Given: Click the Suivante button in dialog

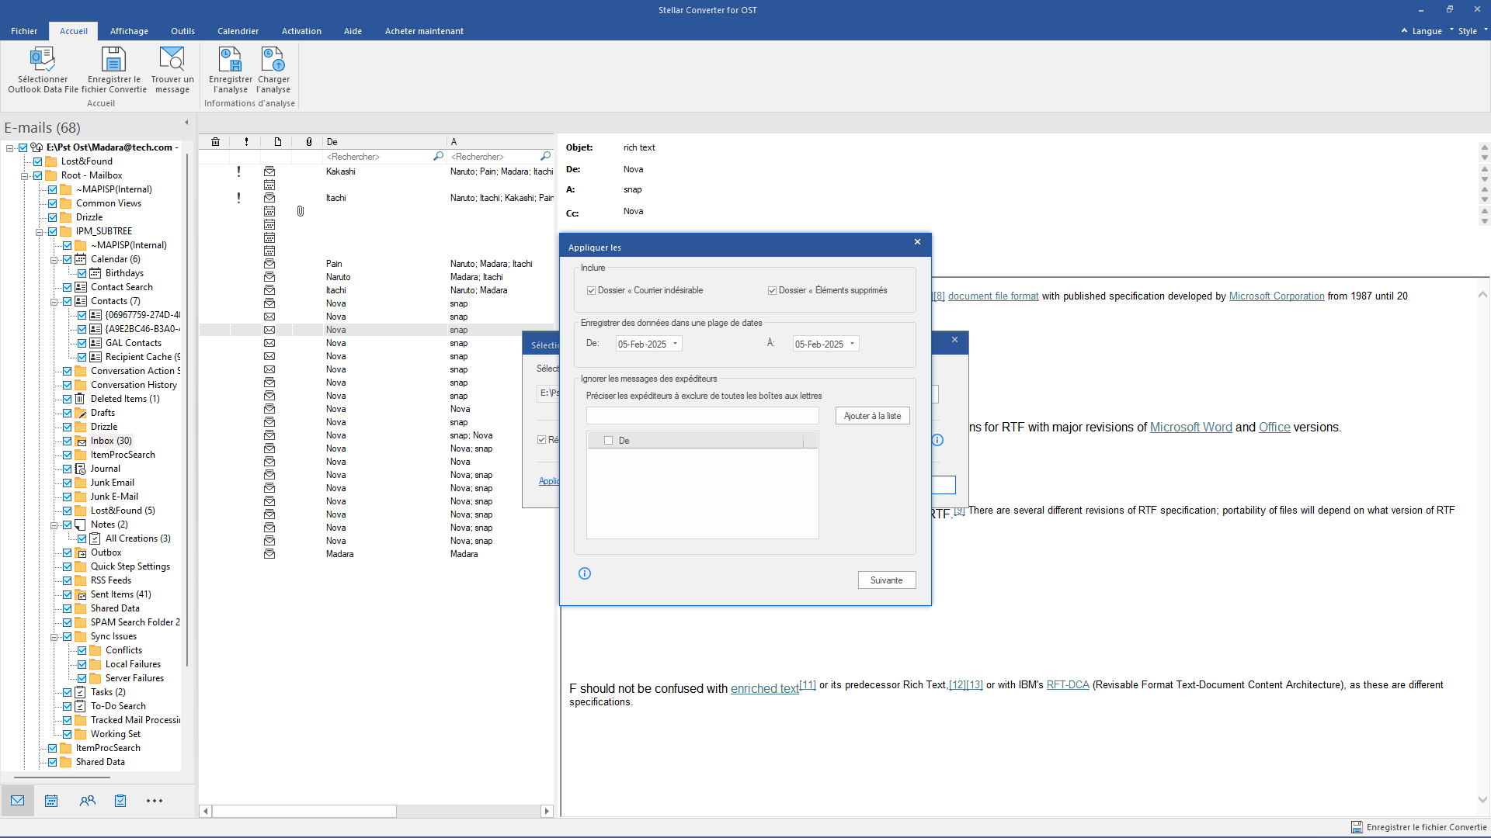Looking at the screenshot, I should 886,580.
